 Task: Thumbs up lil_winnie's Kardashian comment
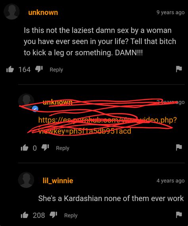24,215
